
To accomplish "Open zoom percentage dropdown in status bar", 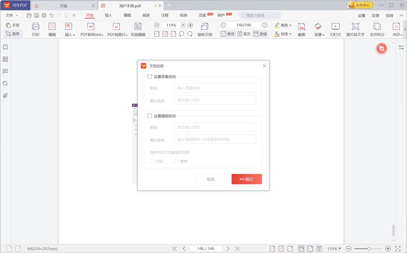I will point(334,248).
